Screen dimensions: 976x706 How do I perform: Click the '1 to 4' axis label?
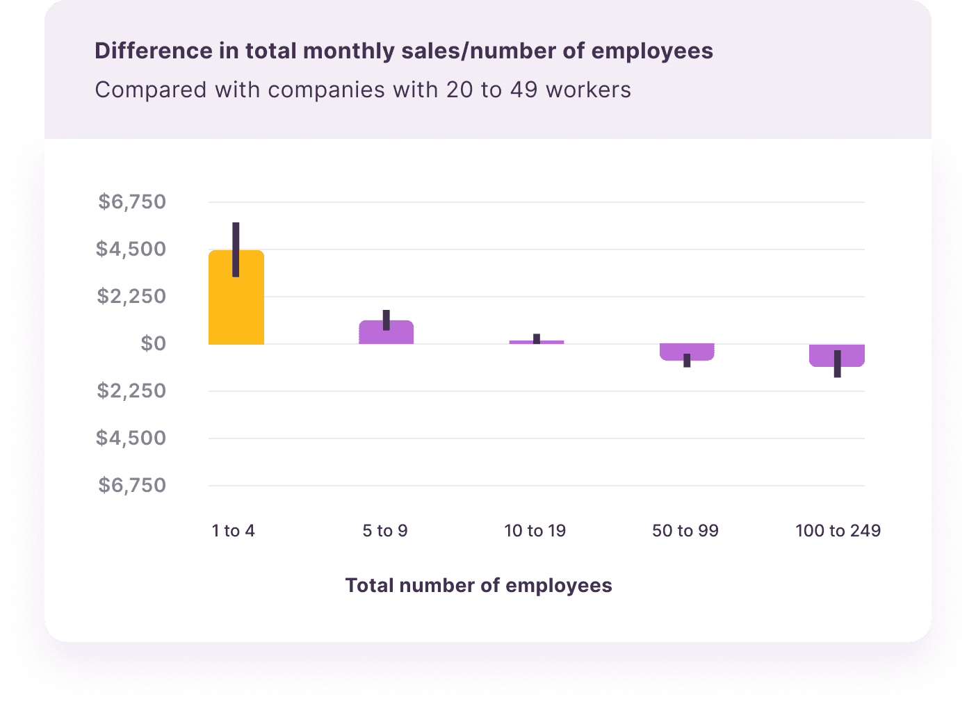234,531
